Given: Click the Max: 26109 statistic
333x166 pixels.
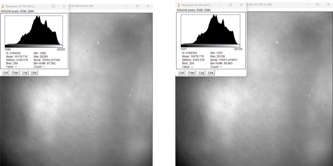Looking at the screenshot, I should (218, 56).
